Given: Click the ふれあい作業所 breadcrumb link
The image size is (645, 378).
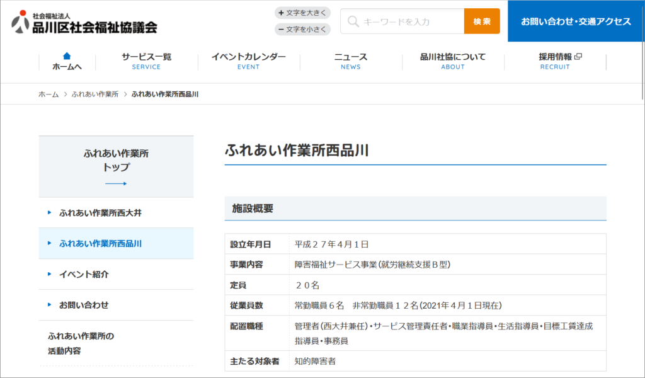Looking at the screenshot, I should pos(95,94).
